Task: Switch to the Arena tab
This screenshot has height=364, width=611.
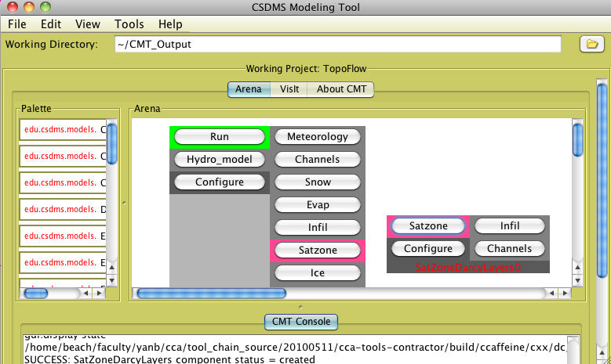Action: pos(249,89)
